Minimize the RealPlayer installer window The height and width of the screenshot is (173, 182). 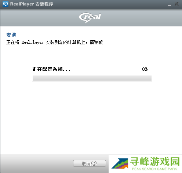[x=169, y=5]
